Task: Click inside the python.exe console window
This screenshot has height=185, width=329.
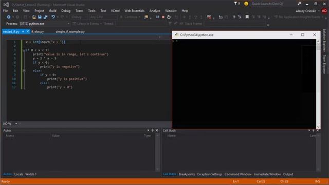Action: [x=244, y=84]
